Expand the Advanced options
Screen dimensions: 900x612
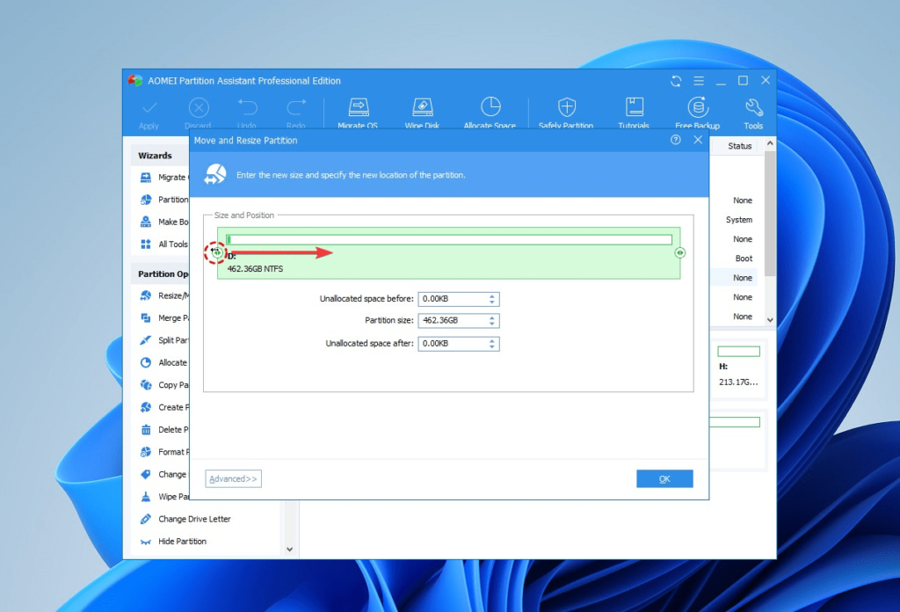click(x=232, y=478)
